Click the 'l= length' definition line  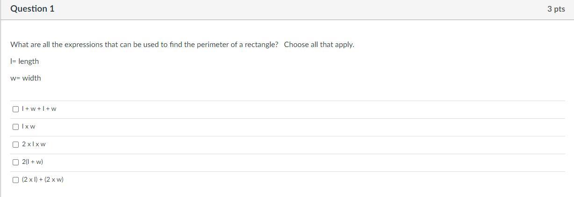coord(25,61)
